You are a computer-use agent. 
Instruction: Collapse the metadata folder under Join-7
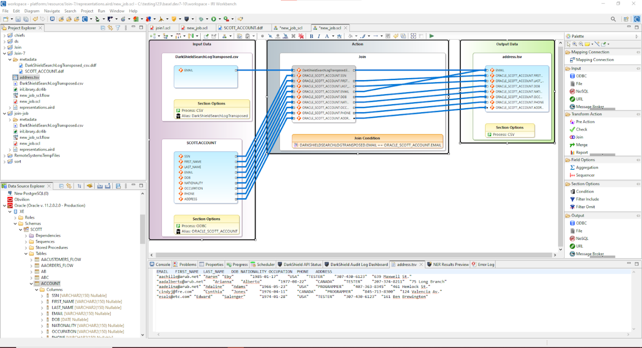(10, 59)
